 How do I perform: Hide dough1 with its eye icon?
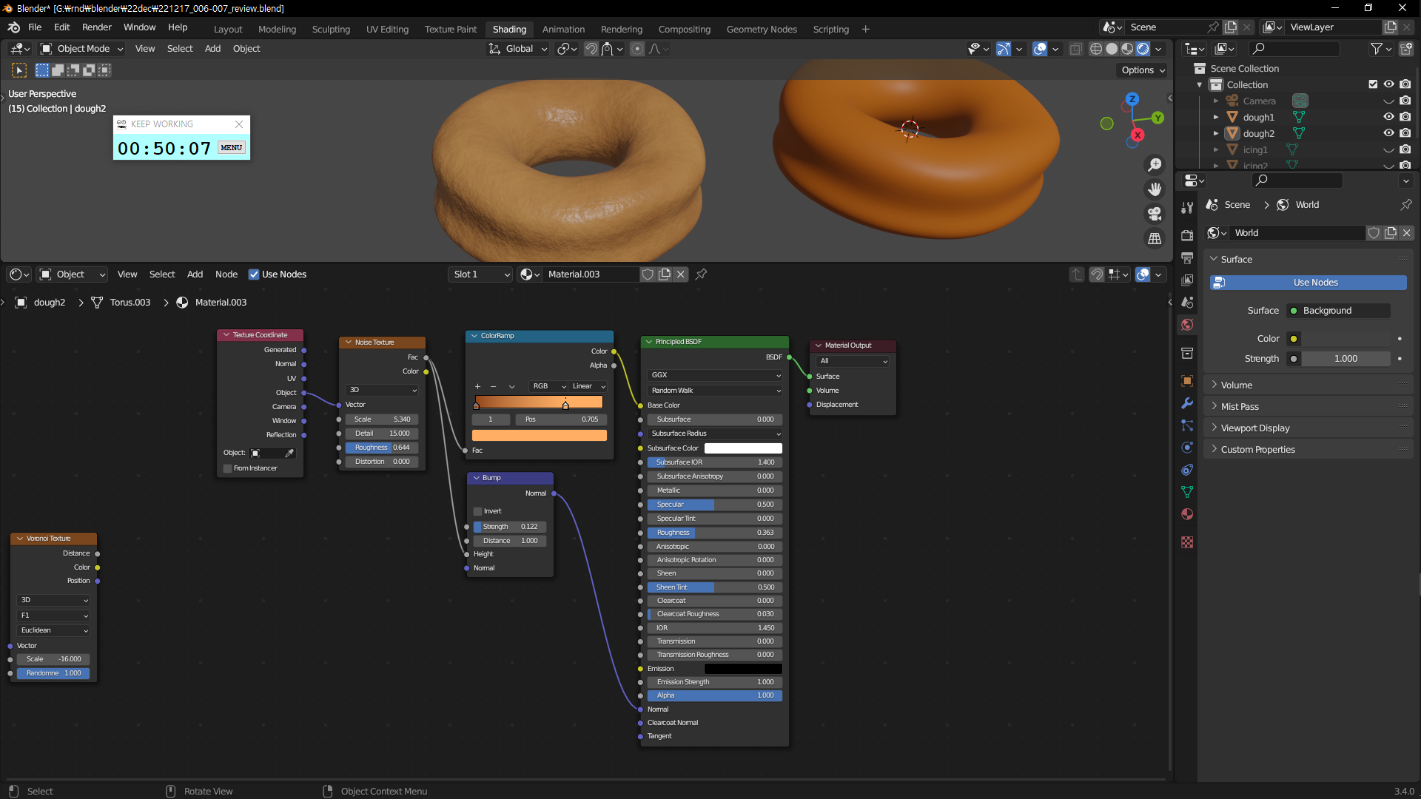point(1388,117)
